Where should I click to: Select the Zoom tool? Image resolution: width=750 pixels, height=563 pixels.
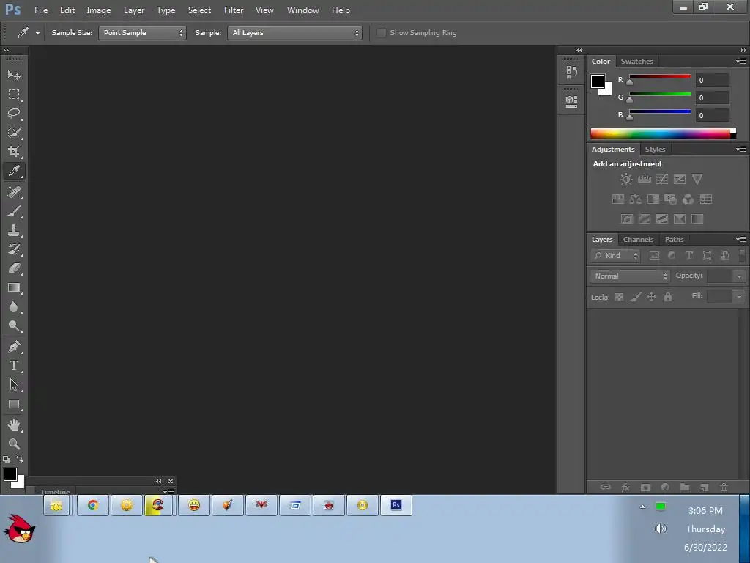tap(14, 444)
